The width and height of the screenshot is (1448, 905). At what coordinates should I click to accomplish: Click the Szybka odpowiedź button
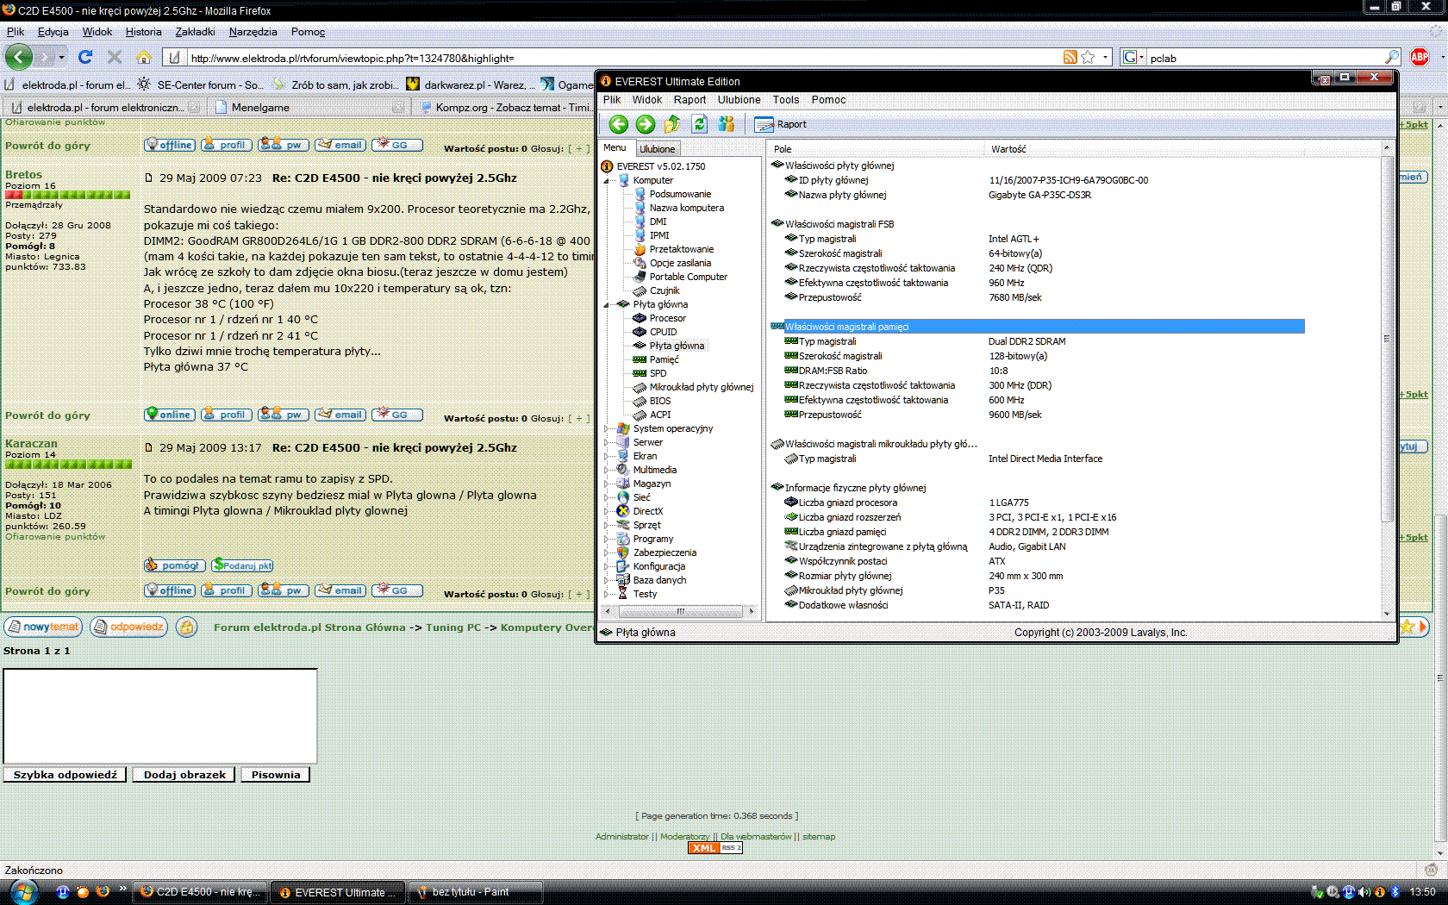pos(66,775)
